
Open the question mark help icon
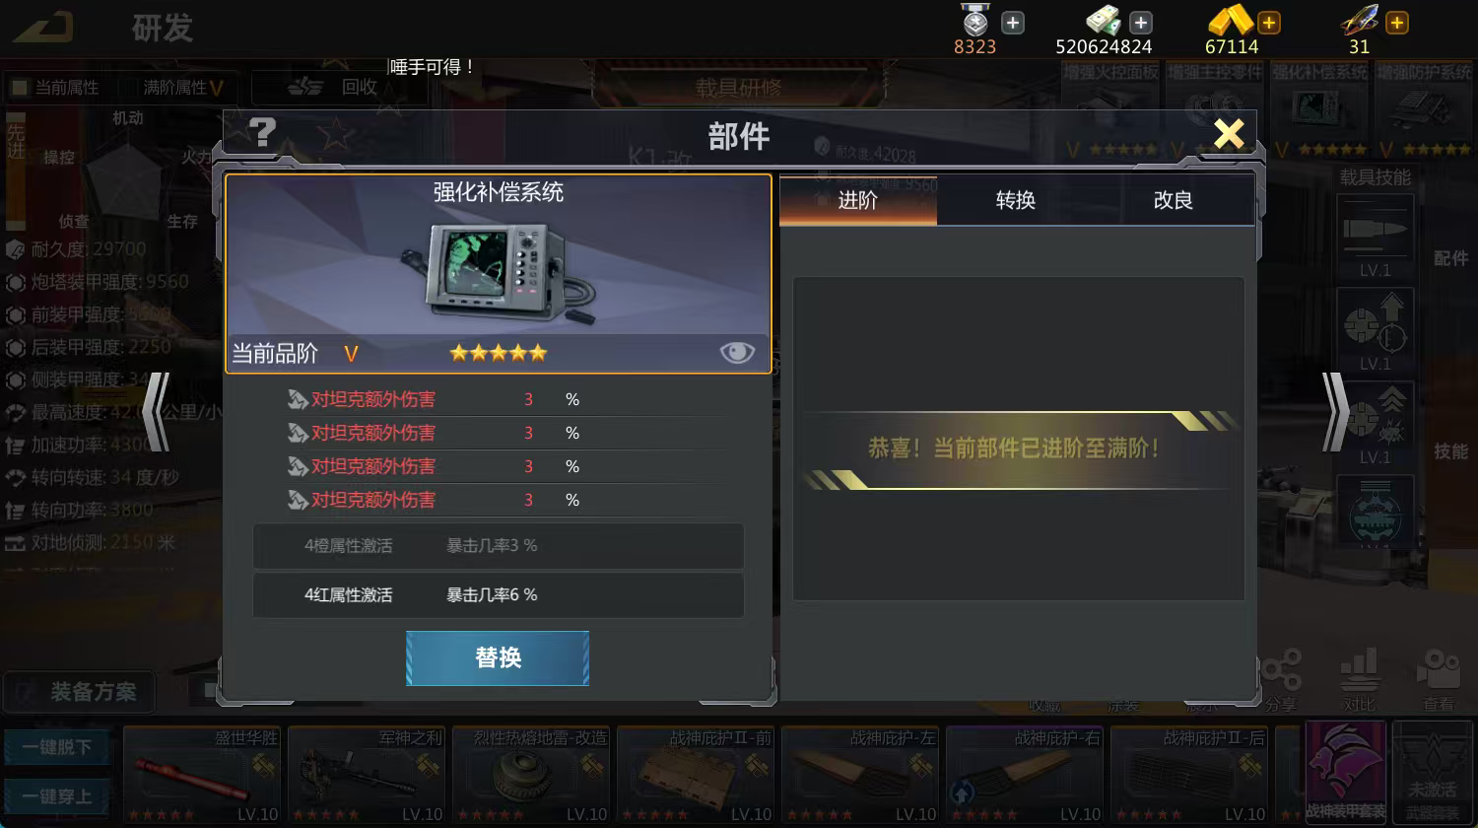pyautogui.click(x=262, y=132)
